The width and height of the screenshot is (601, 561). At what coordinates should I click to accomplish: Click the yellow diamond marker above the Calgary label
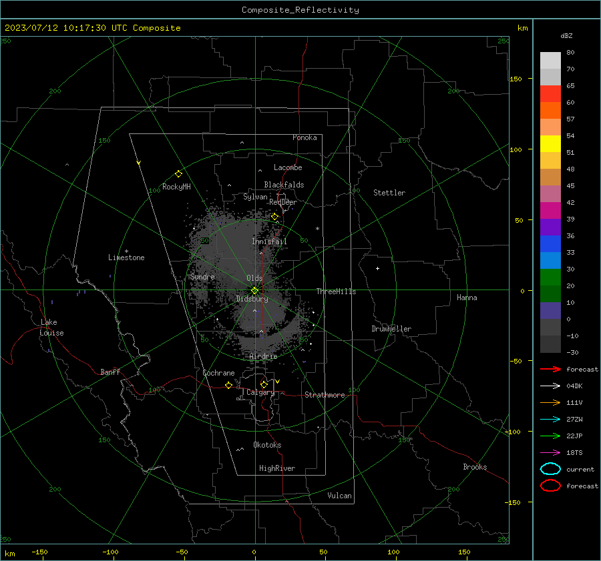point(264,384)
